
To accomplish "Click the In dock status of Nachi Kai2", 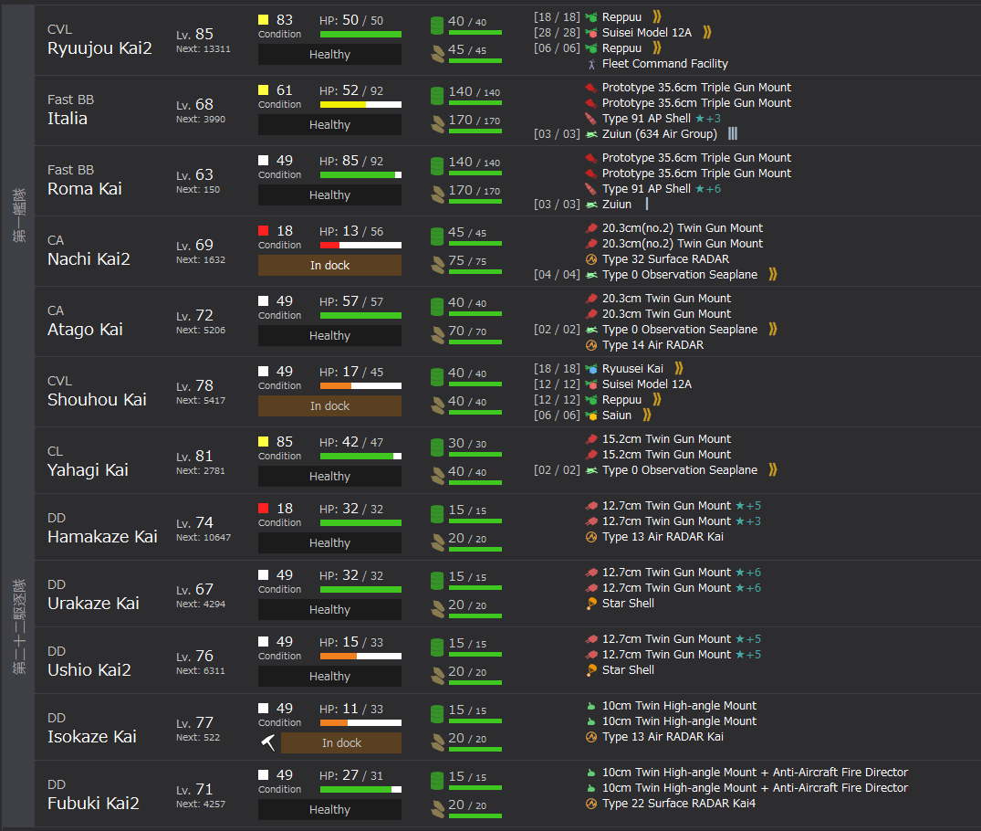I will [329, 266].
